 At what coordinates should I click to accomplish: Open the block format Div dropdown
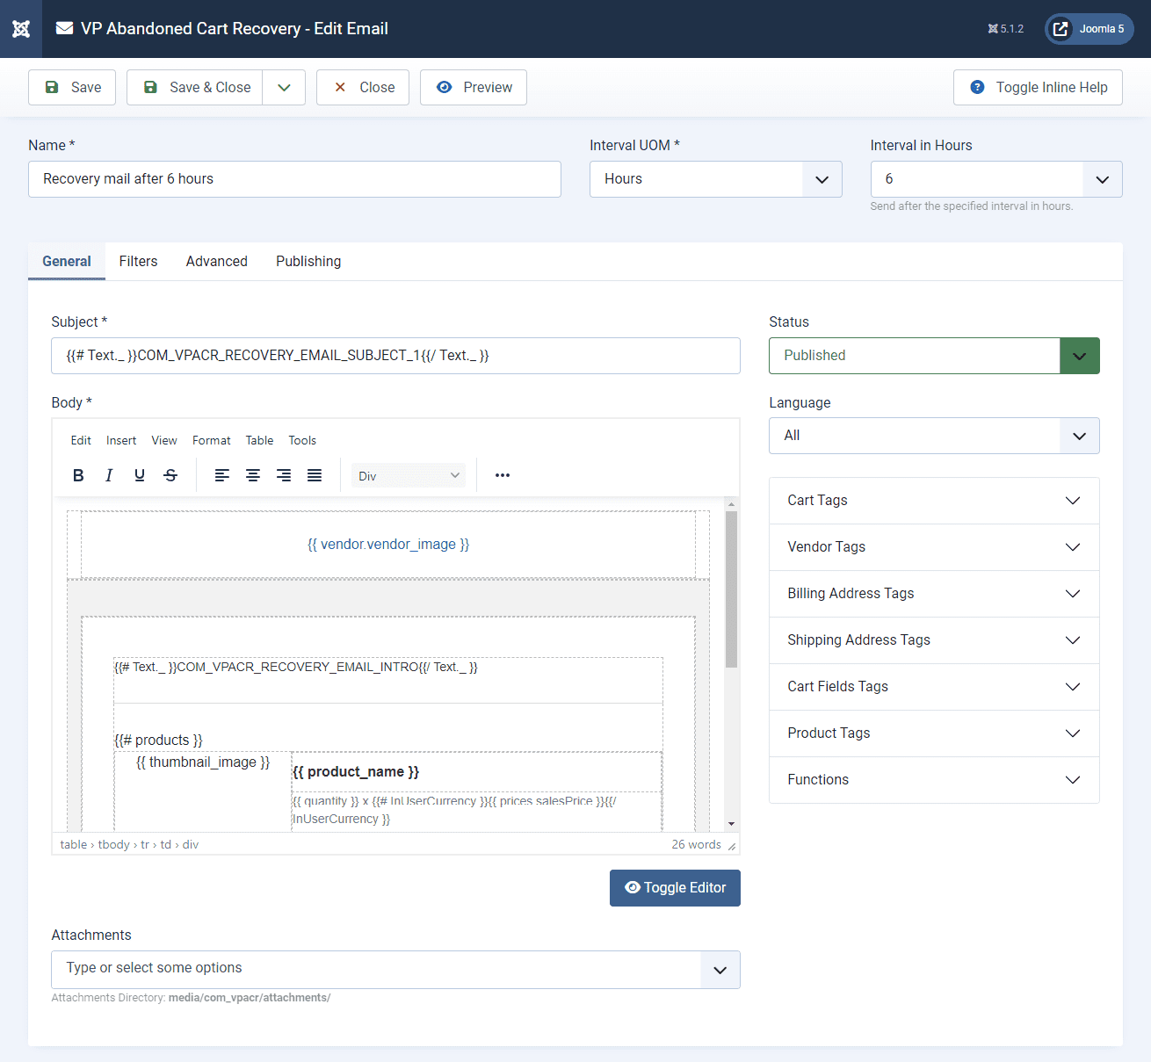point(409,476)
